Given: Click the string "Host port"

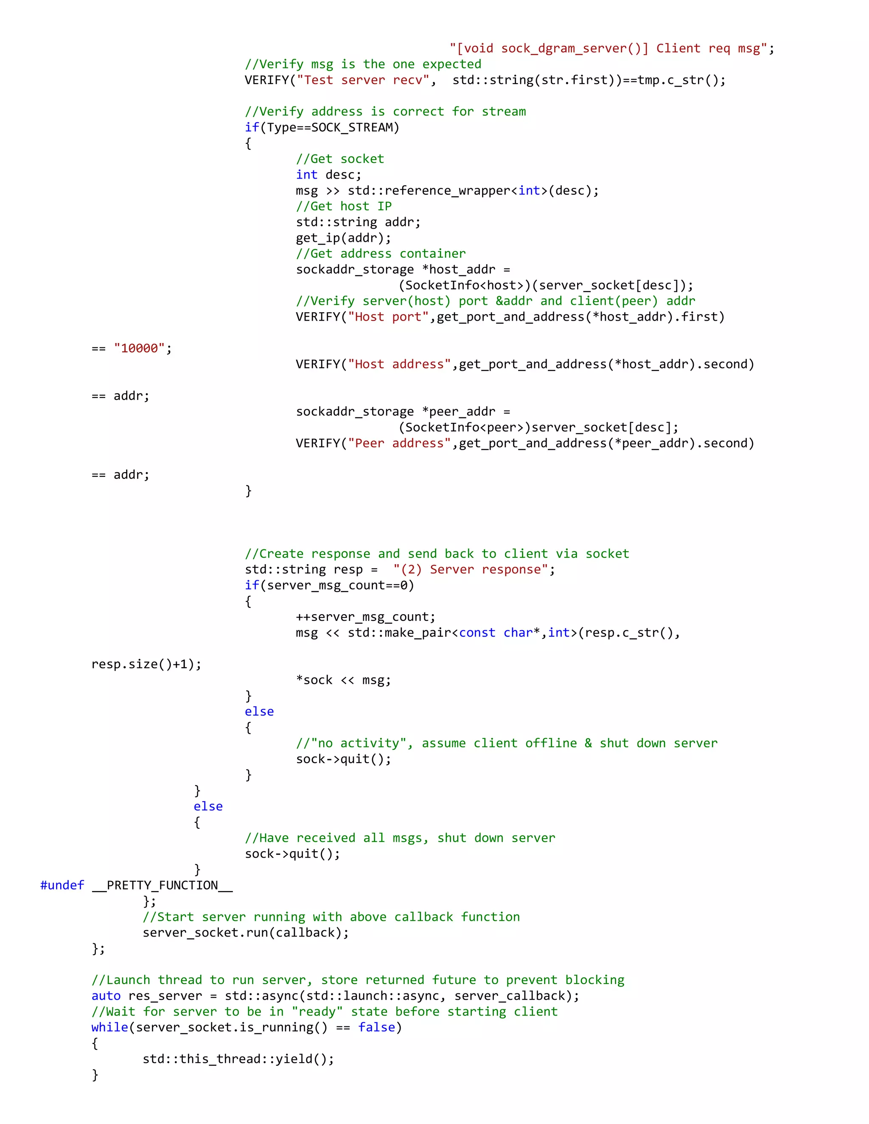Looking at the screenshot, I should point(388,317).
